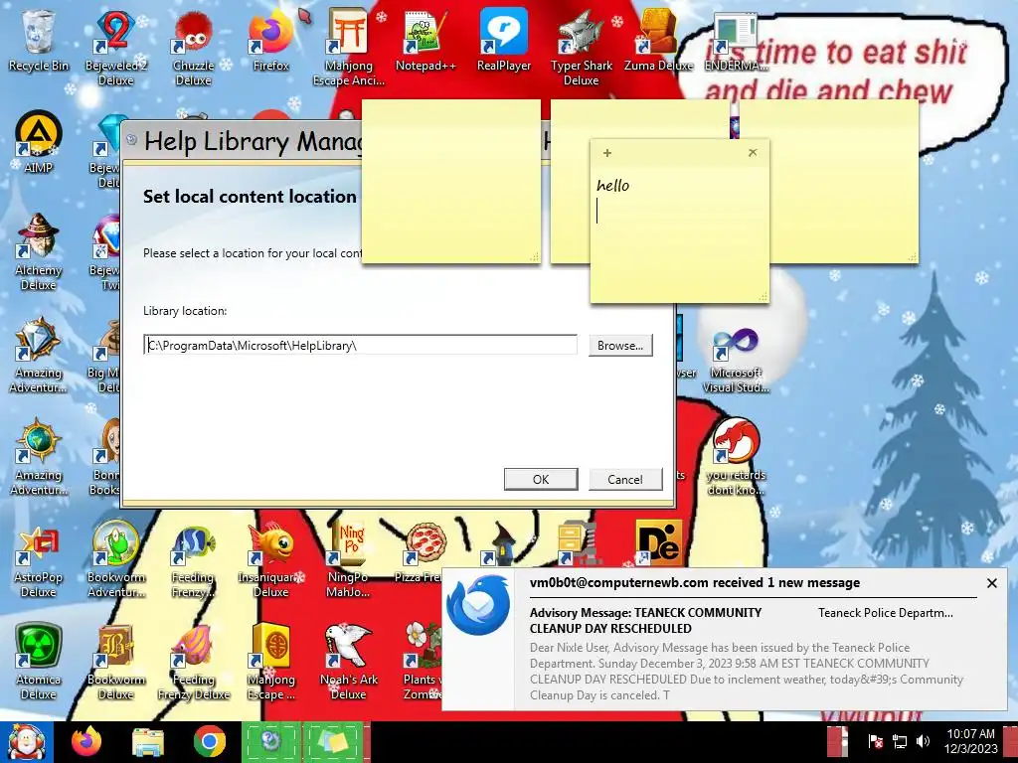Select the Chuzzle Deluxe desktop shortcut
This screenshot has width=1018, height=763.
(x=193, y=48)
